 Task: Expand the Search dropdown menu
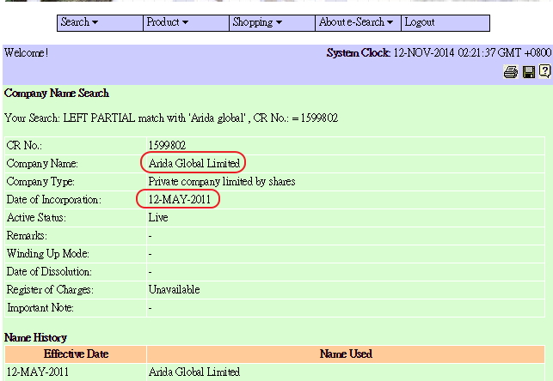point(79,22)
